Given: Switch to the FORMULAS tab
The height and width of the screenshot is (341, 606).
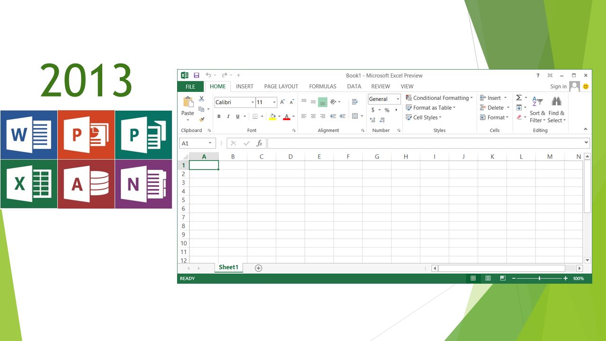Looking at the screenshot, I should (323, 87).
